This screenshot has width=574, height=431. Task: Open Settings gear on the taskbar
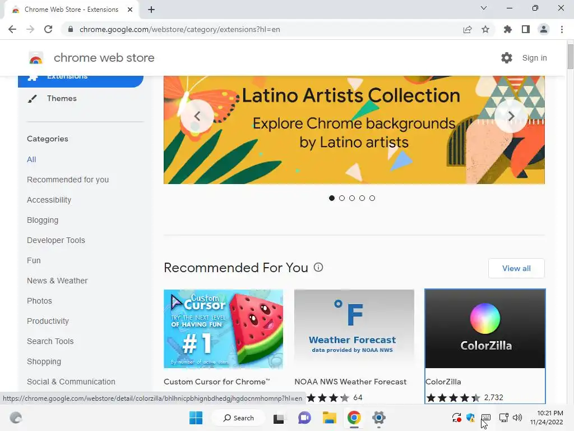click(379, 418)
